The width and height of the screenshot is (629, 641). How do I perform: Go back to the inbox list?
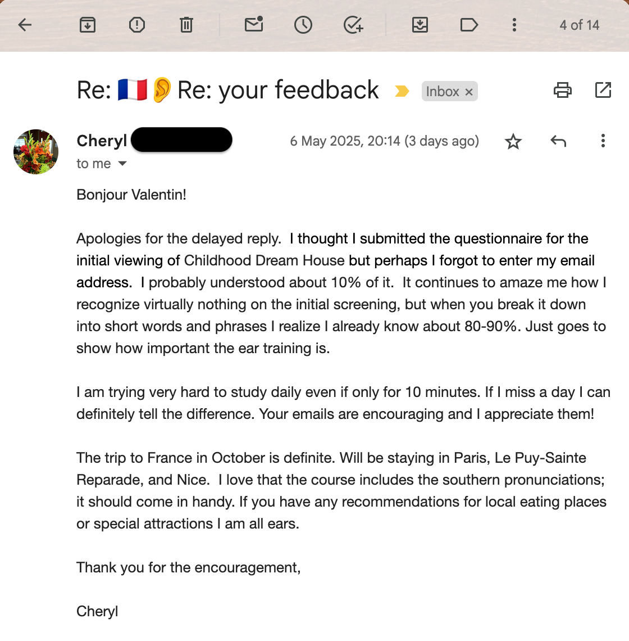coord(25,25)
